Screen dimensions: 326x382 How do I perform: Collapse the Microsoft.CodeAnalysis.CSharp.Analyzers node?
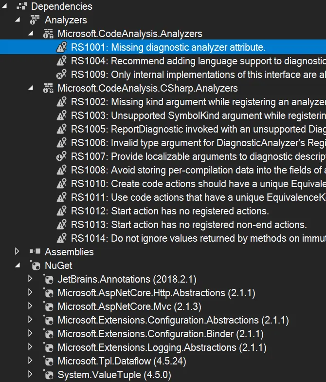pyautogui.click(x=31, y=89)
